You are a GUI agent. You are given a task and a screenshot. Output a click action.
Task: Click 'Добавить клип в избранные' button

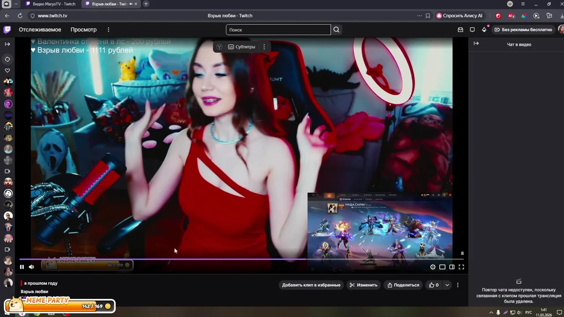[311, 285]
